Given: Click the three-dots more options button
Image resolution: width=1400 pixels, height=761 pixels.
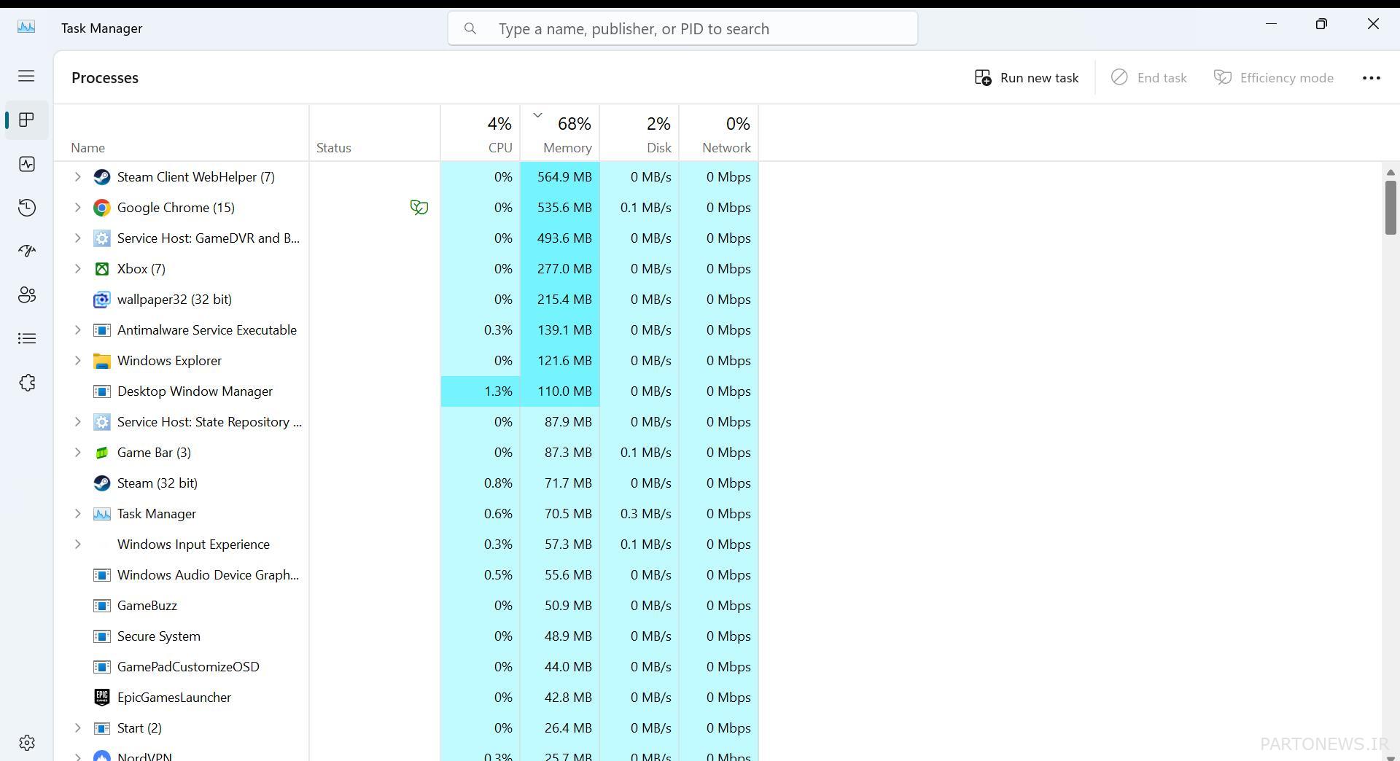Looking at the screenshot, I should point(1371,78).
